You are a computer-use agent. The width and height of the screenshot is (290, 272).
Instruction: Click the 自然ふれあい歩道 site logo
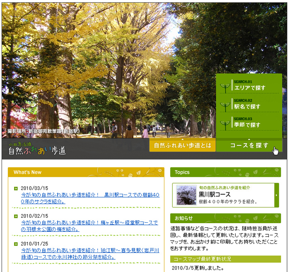[x=37, y=149]
